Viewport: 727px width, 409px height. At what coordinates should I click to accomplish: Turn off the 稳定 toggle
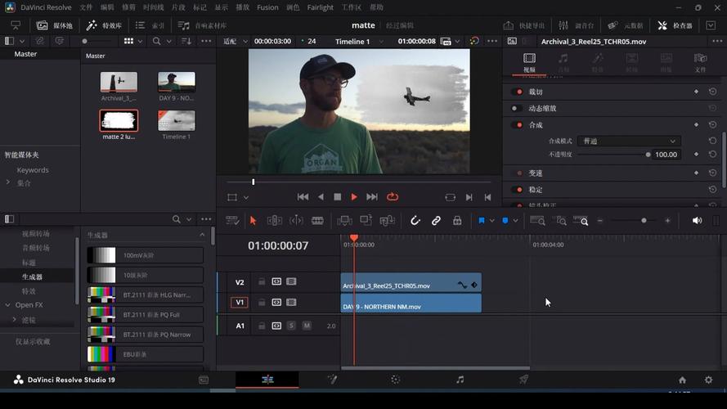(x=517, y=190)
